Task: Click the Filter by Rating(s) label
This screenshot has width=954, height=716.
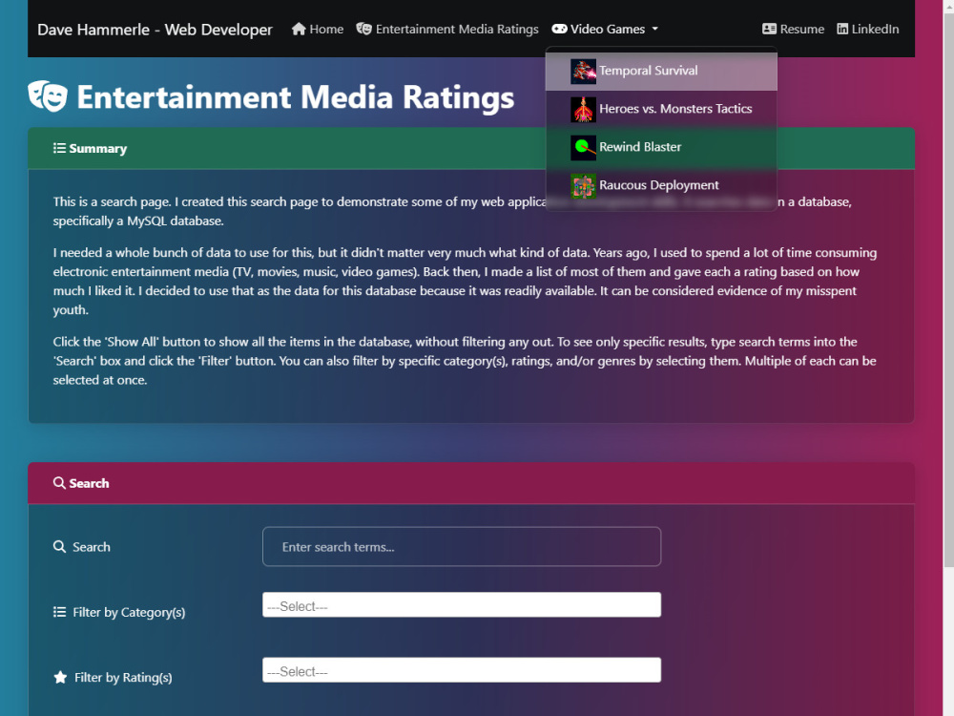Action: coord(123,678)
